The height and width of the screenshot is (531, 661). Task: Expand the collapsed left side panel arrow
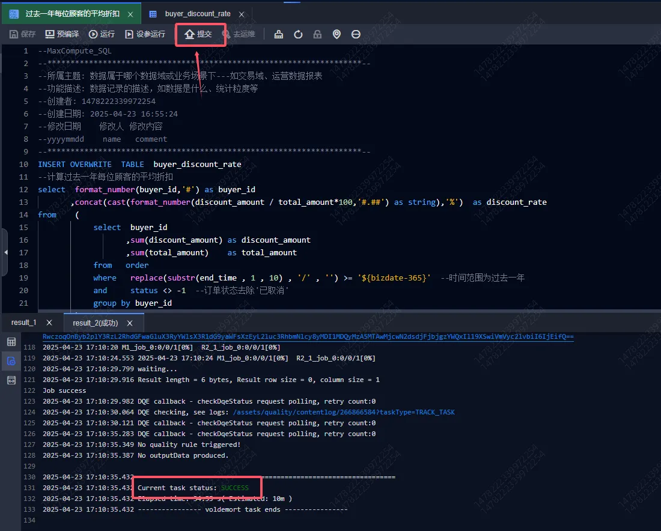click(x=5, y=252)
